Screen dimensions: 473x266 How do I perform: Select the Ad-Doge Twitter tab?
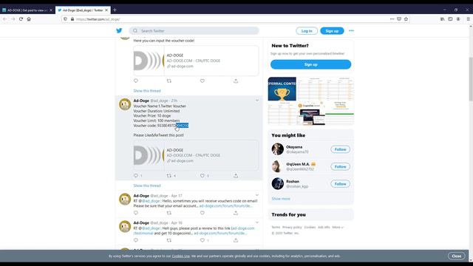[82, 10]
